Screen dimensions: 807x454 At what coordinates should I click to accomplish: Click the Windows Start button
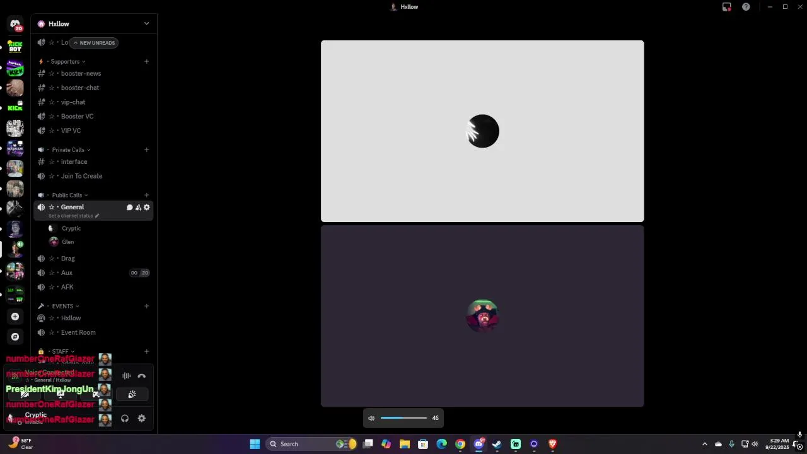pos(255,444)
